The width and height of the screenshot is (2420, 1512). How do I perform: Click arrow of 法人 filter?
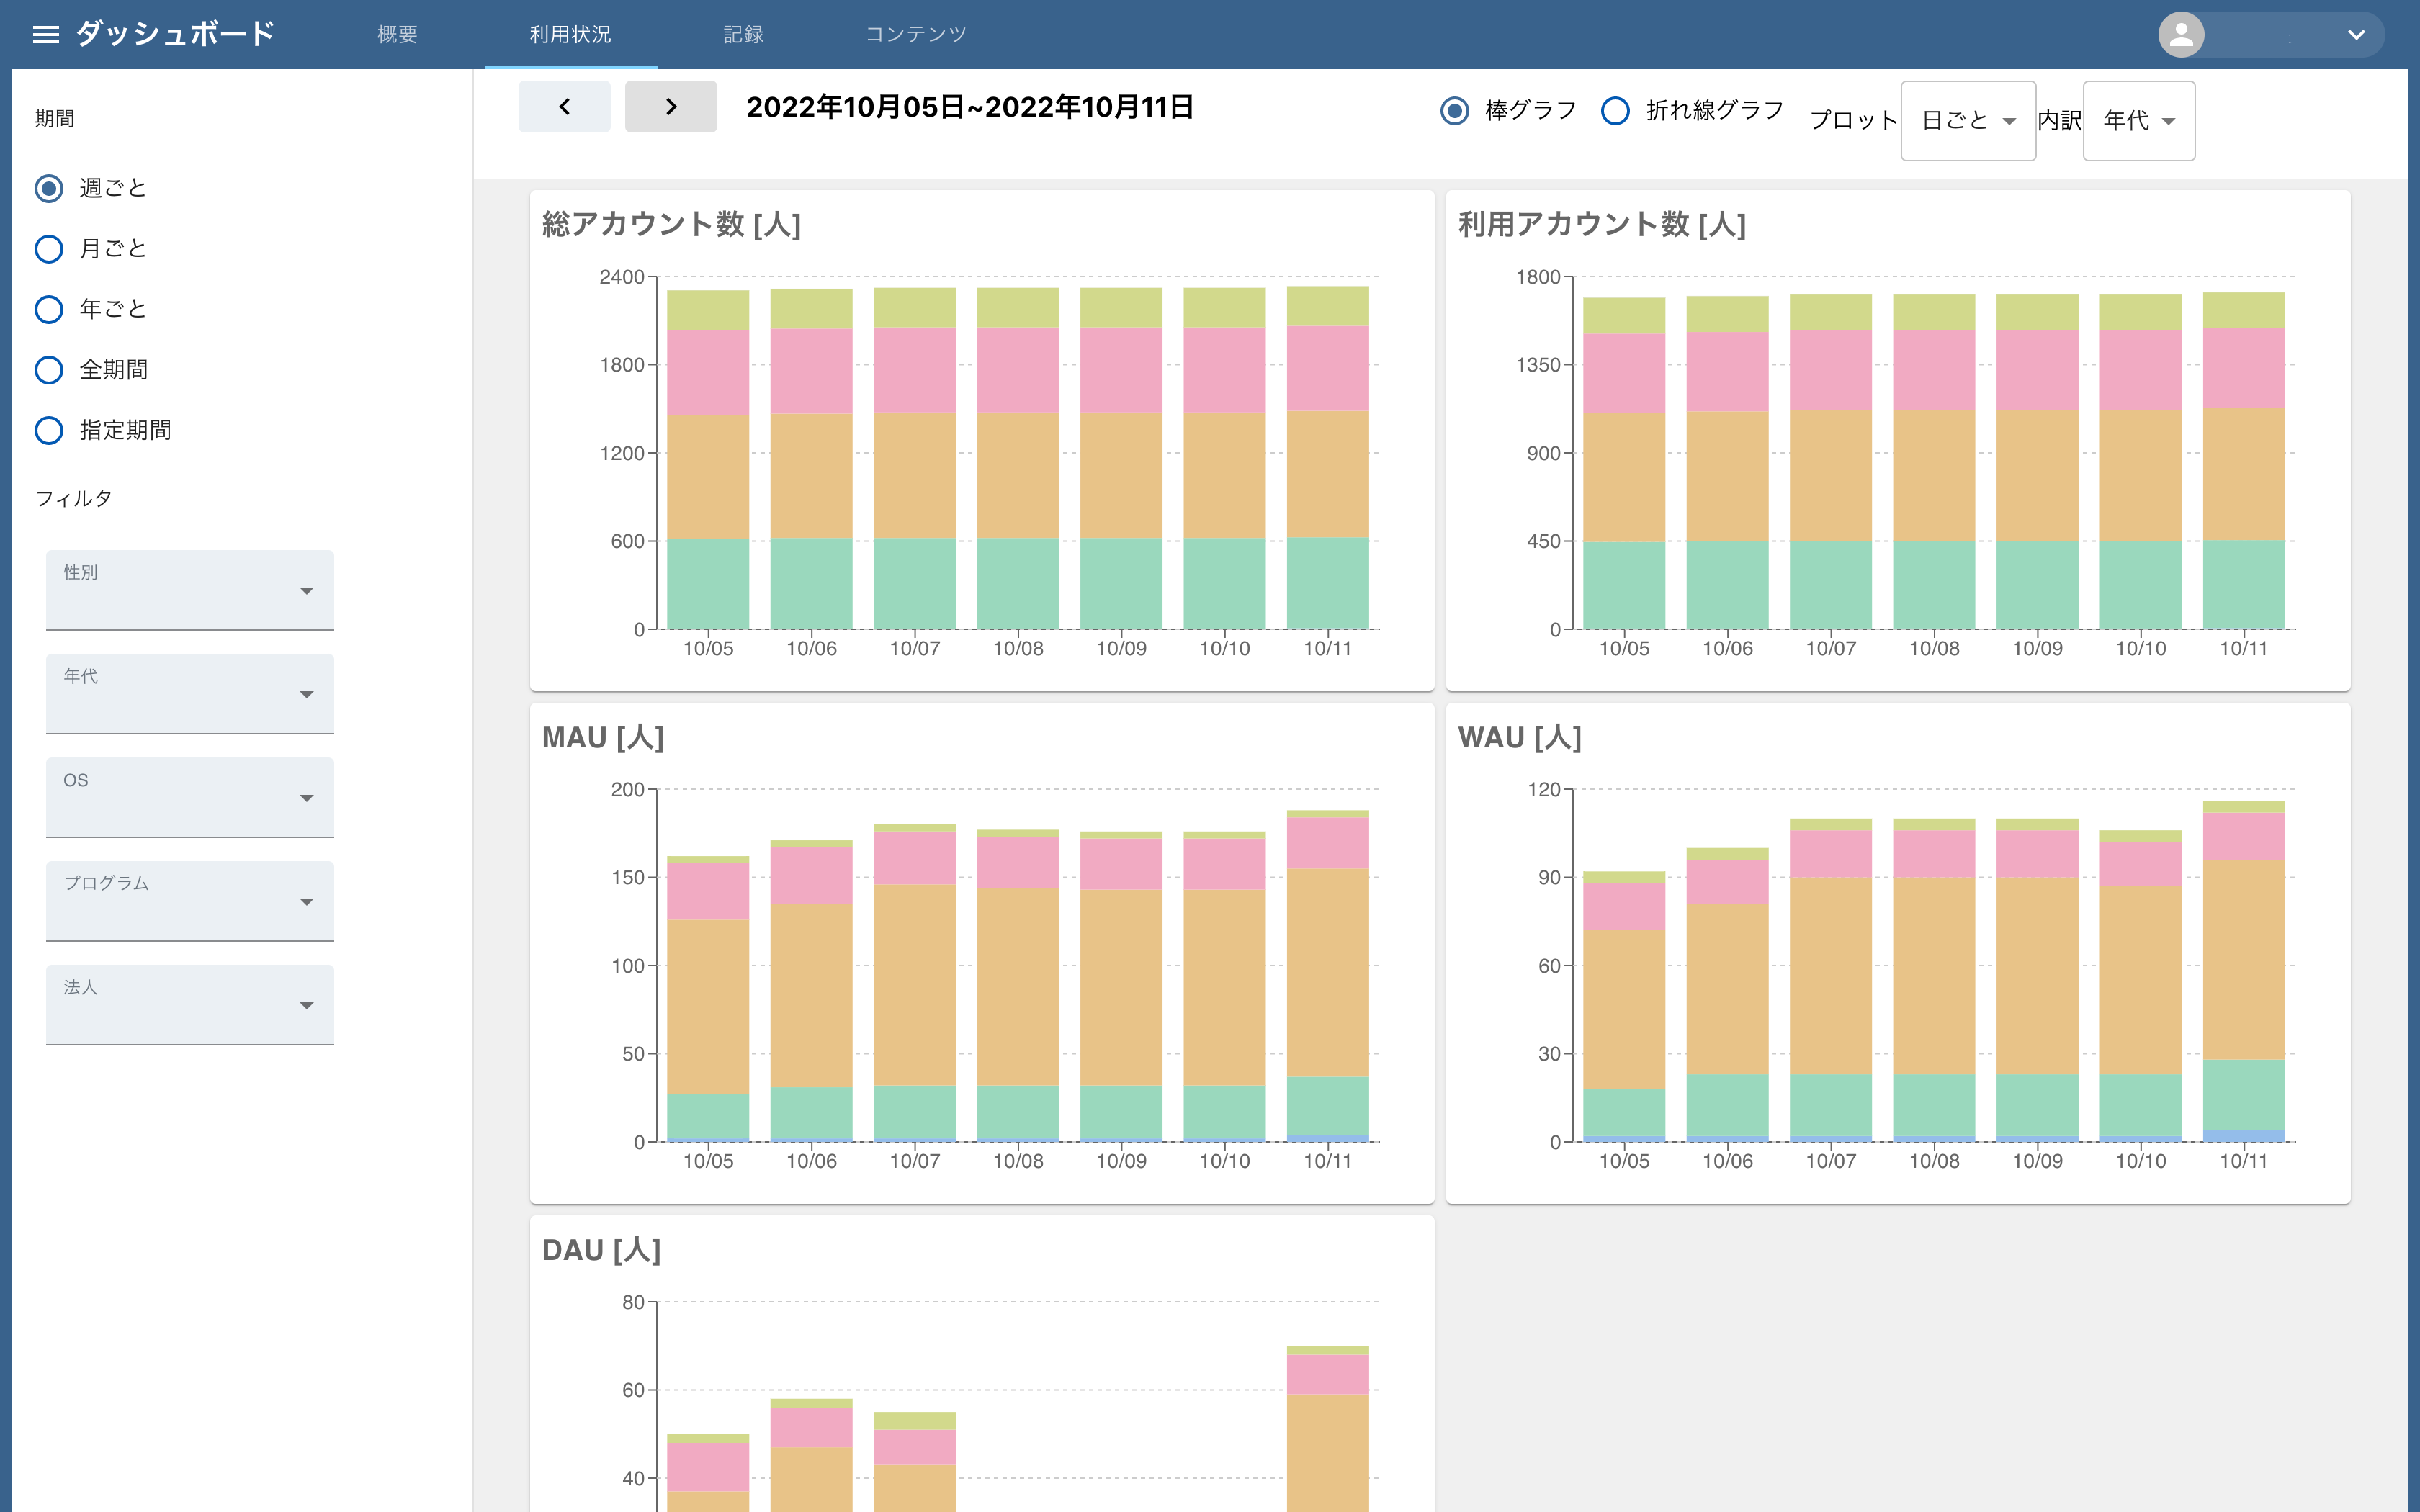click(306, 1005)
